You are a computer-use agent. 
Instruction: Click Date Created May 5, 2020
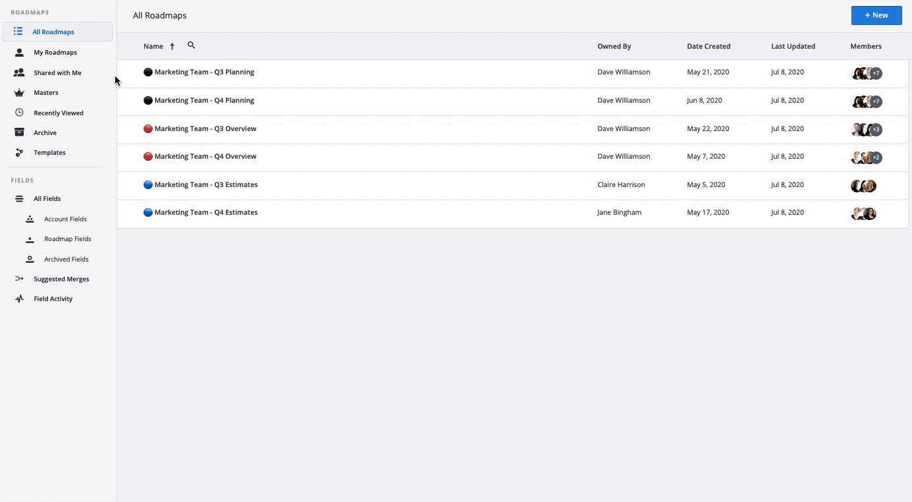[706, 185]
